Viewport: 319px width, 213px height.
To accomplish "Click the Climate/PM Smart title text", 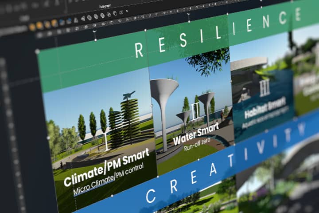I will click(107, 168).
